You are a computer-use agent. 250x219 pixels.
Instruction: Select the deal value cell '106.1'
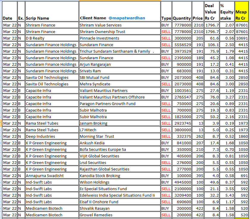click(212, 45)
